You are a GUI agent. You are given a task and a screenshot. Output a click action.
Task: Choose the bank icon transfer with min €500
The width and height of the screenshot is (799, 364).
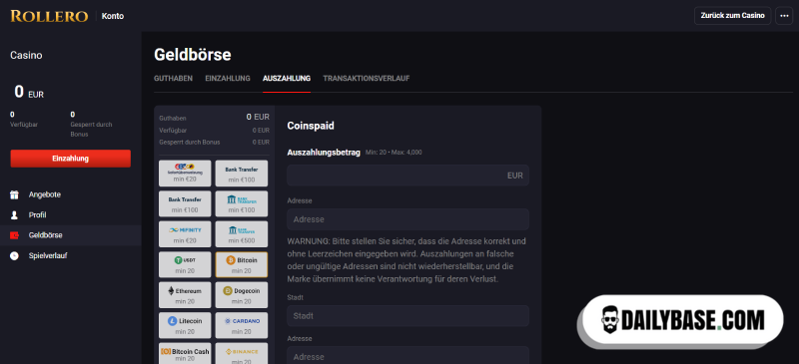click(x=242, y=234)
